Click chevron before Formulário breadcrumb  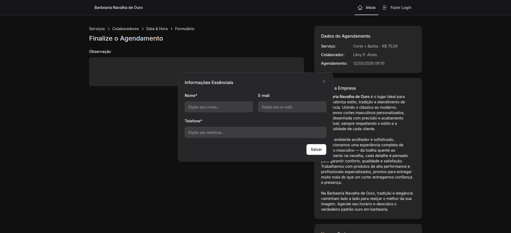pyautogui.click(x=172, y=29)
